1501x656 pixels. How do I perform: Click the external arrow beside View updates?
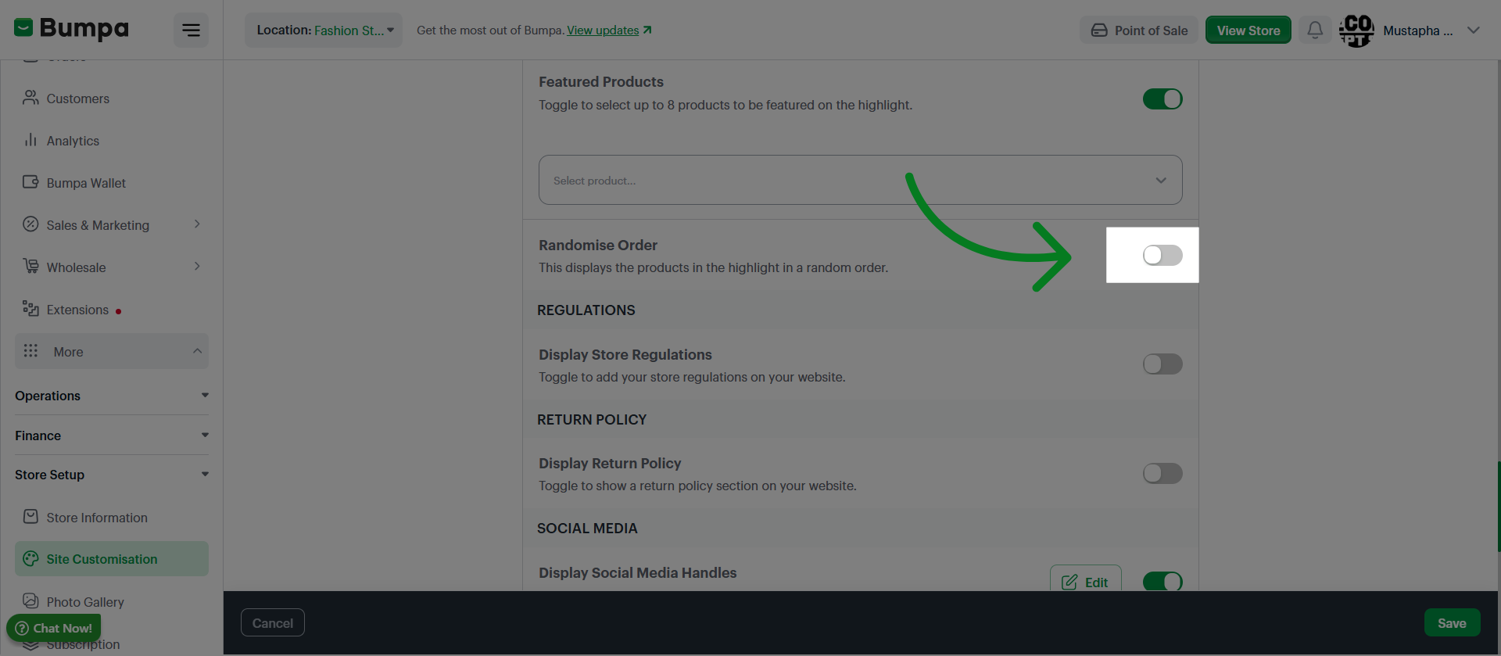click(647, 30)
